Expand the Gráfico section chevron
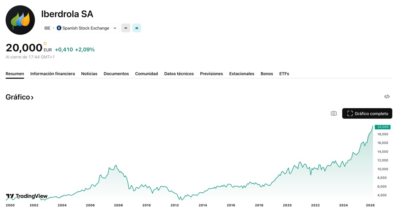The width and height of the screenshot is (394, 214). (x=32, y=97)
